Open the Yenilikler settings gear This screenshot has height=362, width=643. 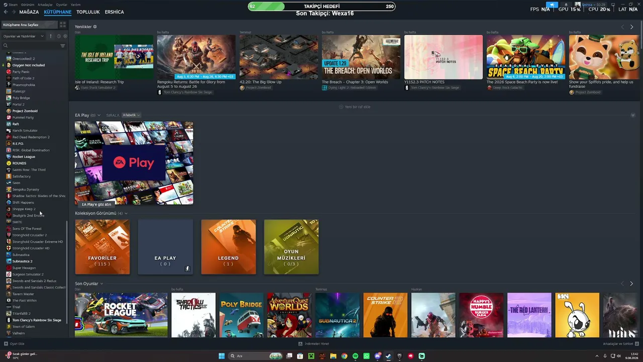95,27
